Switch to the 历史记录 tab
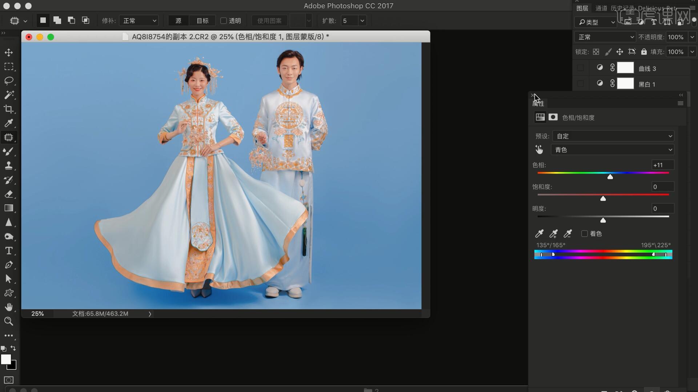 pos(622,8)
